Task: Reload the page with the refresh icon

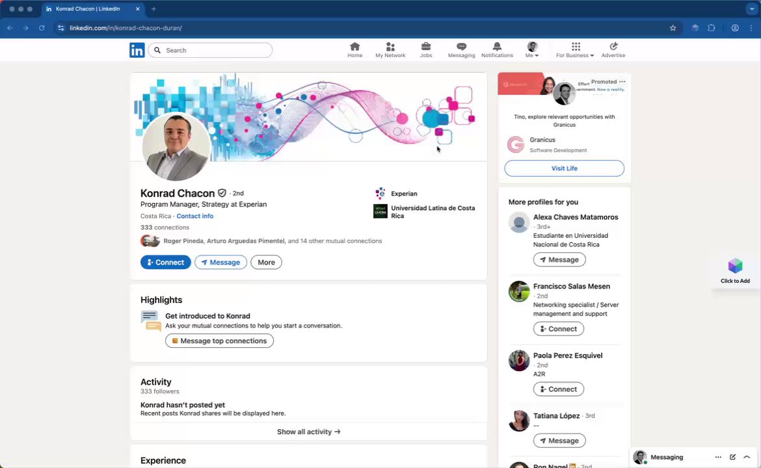Action: [x=42, y=28]
